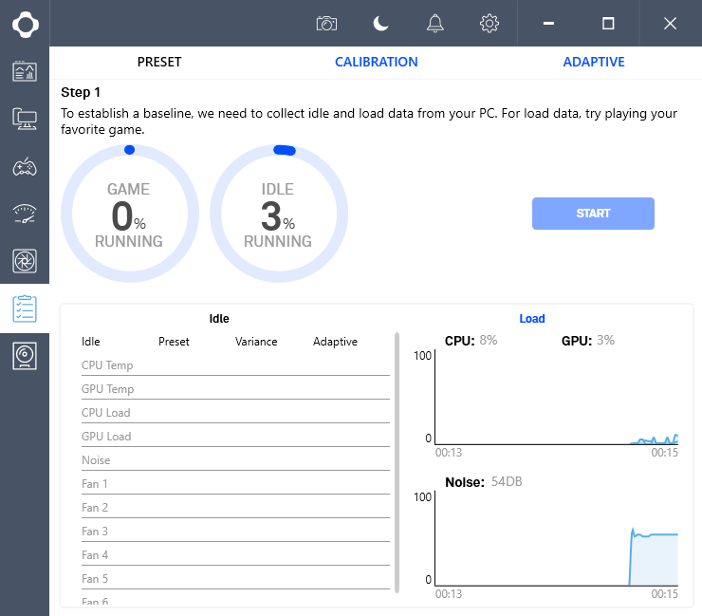Screen dimensions: 702x616
Task: Select the Load tab above the graphs
Action: pos(532,319)
